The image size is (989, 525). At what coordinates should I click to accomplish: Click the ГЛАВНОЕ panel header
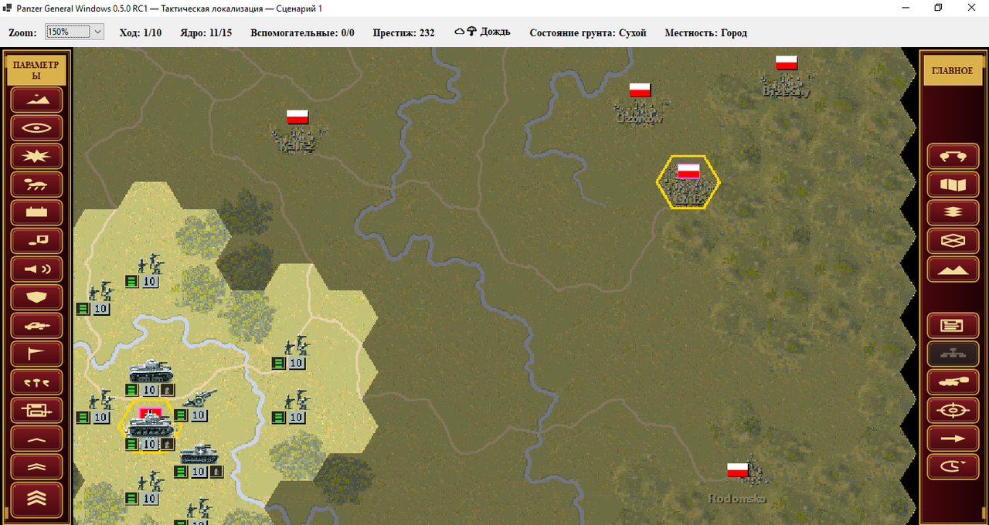[x=952, y=70]
